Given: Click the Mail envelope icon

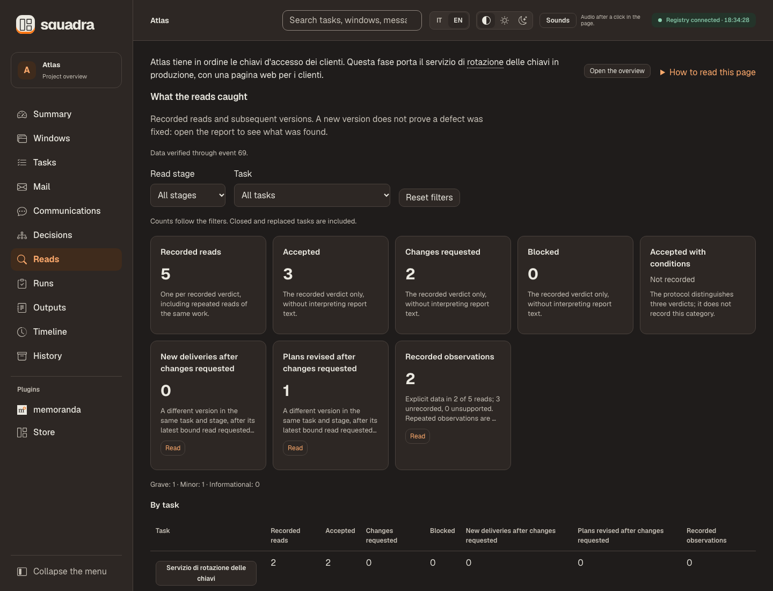Looking at the screenshot, I should pos(22,187).
